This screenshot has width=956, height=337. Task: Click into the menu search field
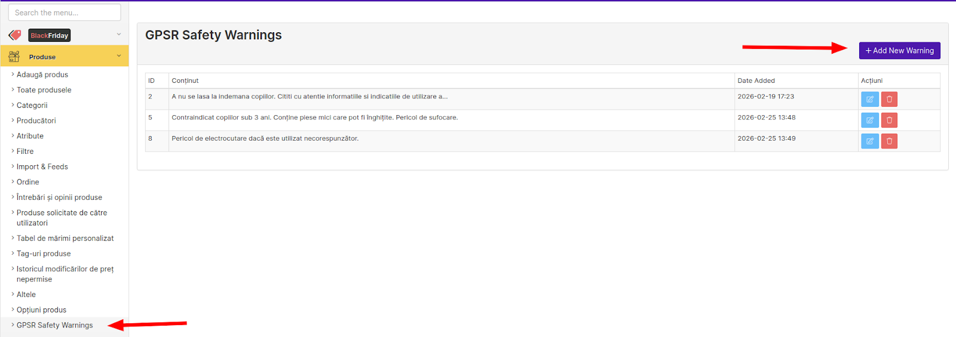65,13
